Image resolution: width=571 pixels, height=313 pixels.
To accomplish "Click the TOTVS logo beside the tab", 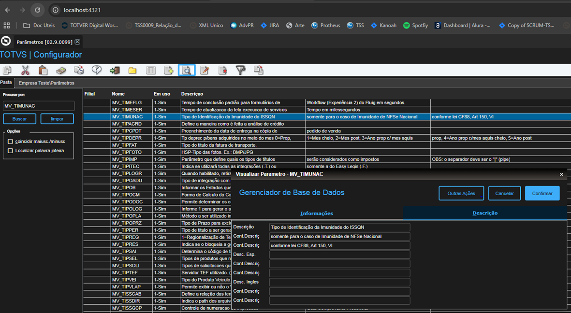I will pyautogui.click(x=6, y=41).
